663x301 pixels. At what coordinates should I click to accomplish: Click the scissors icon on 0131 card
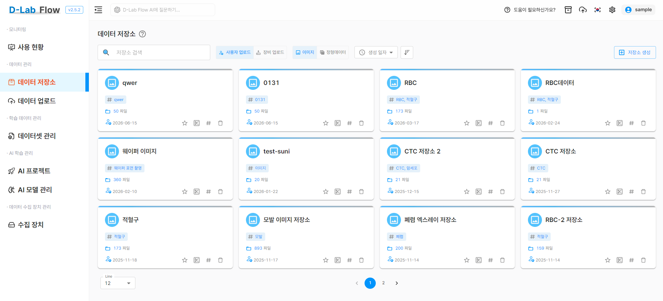pyautogui.click(x=338, y=123)
